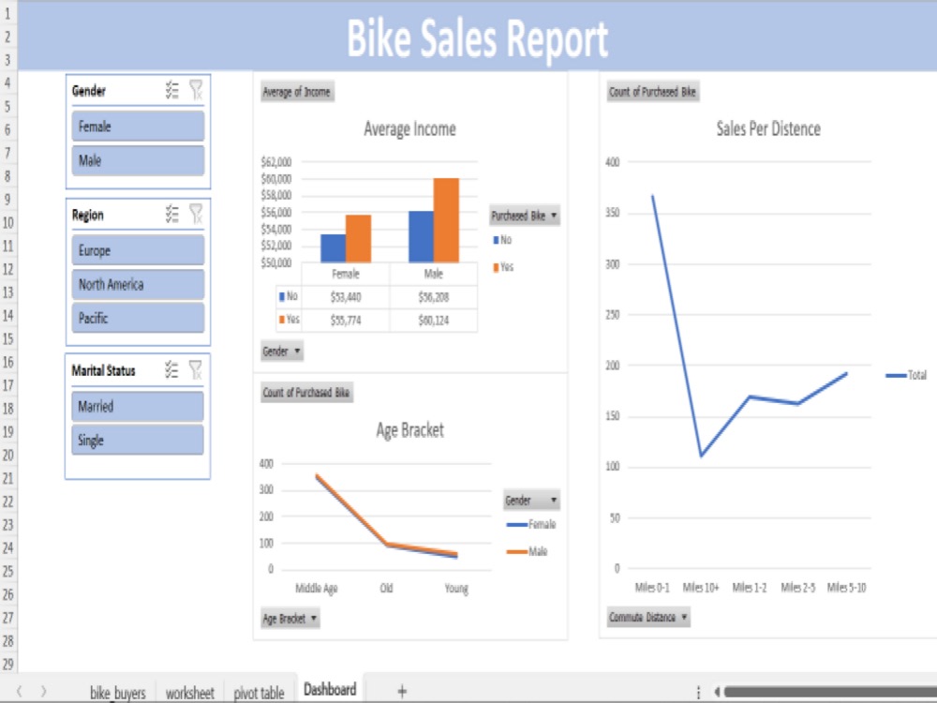Add a new sheet with plus icon
Viewport: 937px width, 703px height.
(402, 691)
